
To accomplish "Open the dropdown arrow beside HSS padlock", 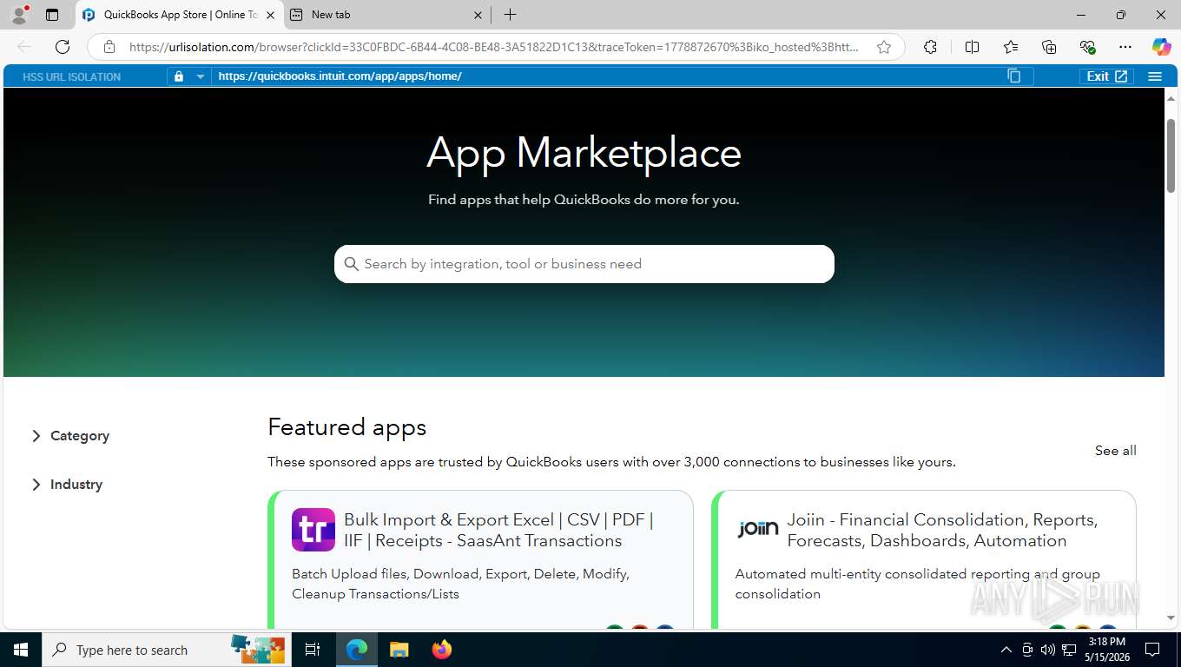I will (x=200, y=76).
